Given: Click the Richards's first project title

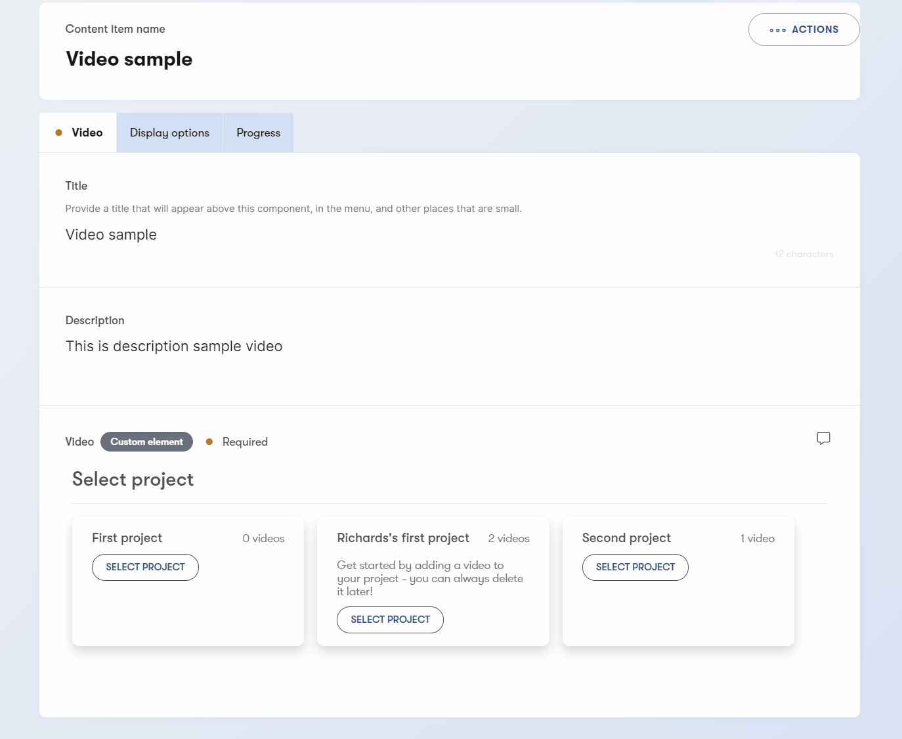Looking at the screenshot, I should [403, 538].
